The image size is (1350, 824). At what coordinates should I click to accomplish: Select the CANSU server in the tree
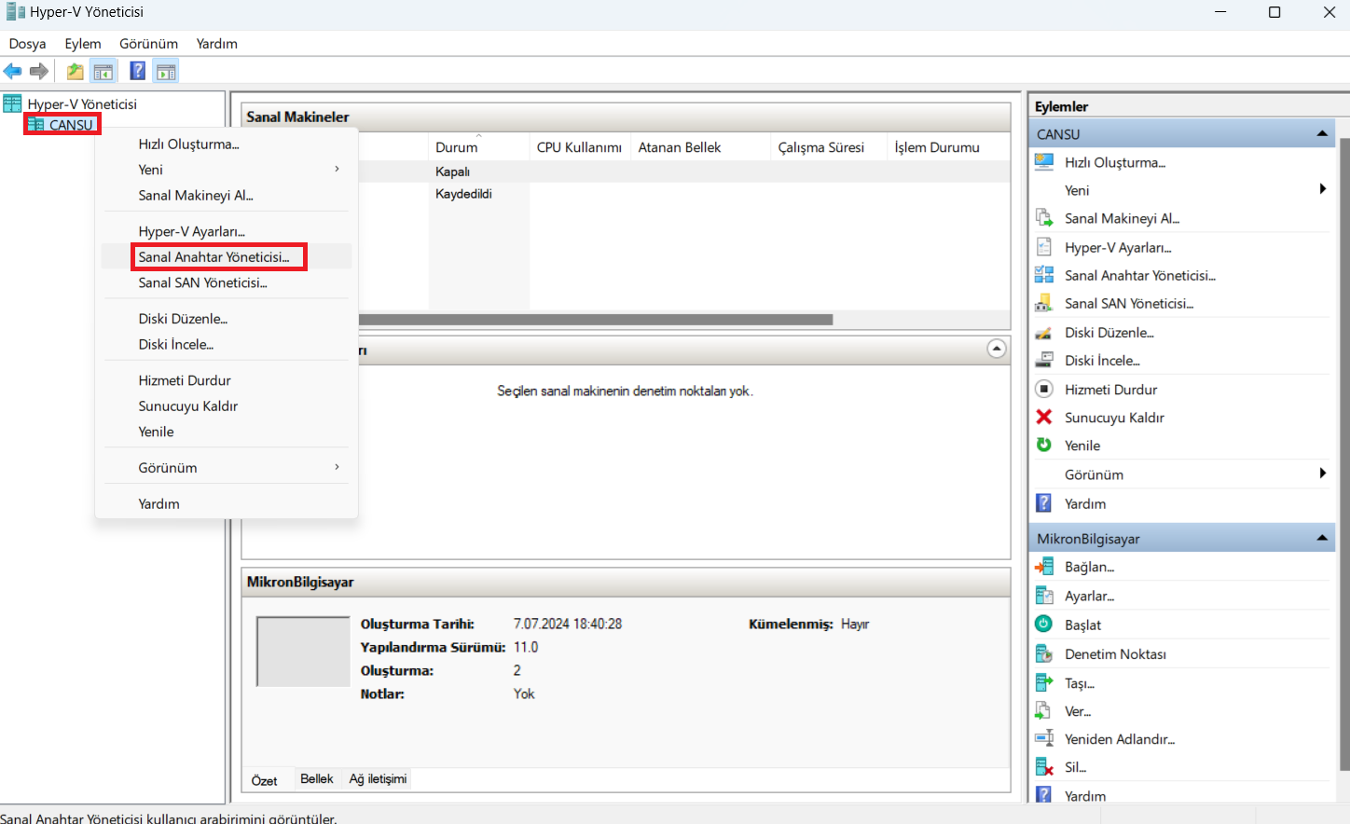(x=72, y=124)
